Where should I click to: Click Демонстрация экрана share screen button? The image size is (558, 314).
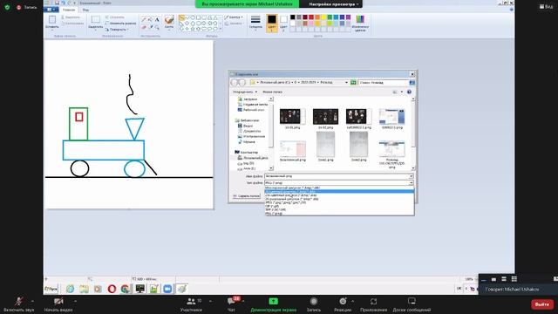coord(273,304)
